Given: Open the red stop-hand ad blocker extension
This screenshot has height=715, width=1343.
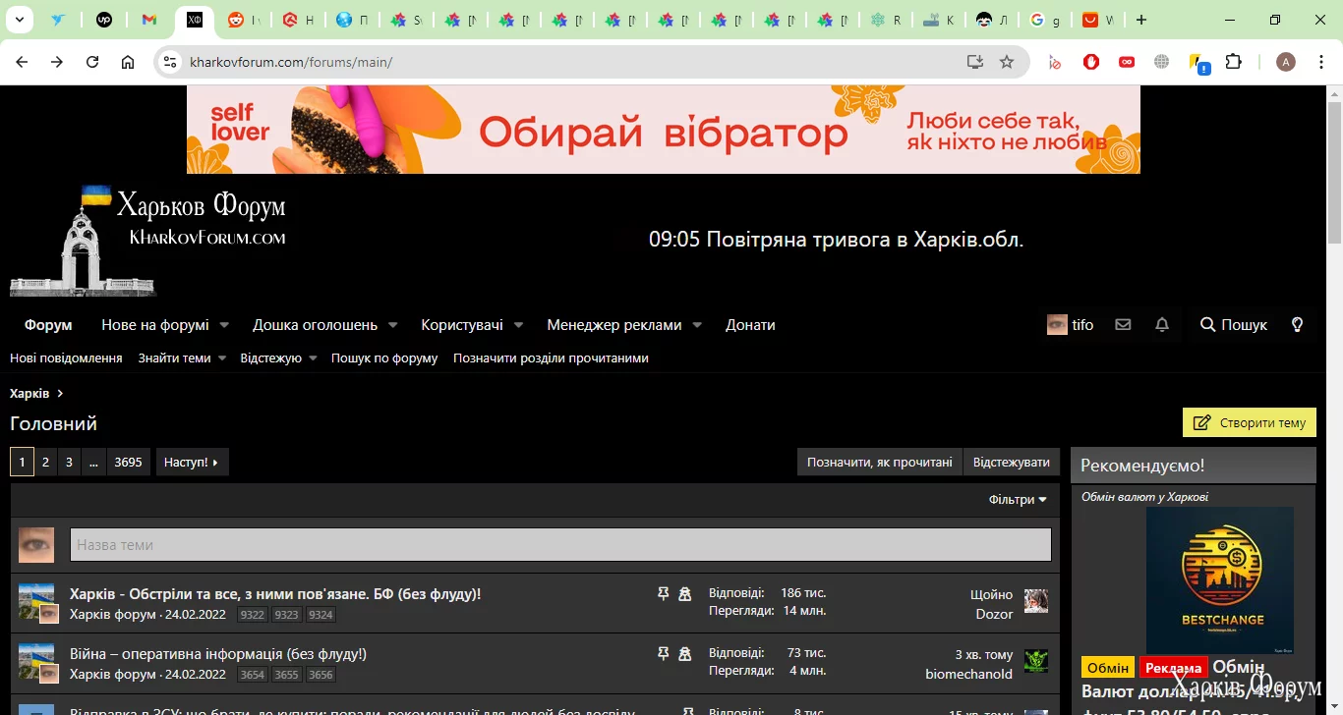Looking at the screenshot, I should [x=1091, y=62].
